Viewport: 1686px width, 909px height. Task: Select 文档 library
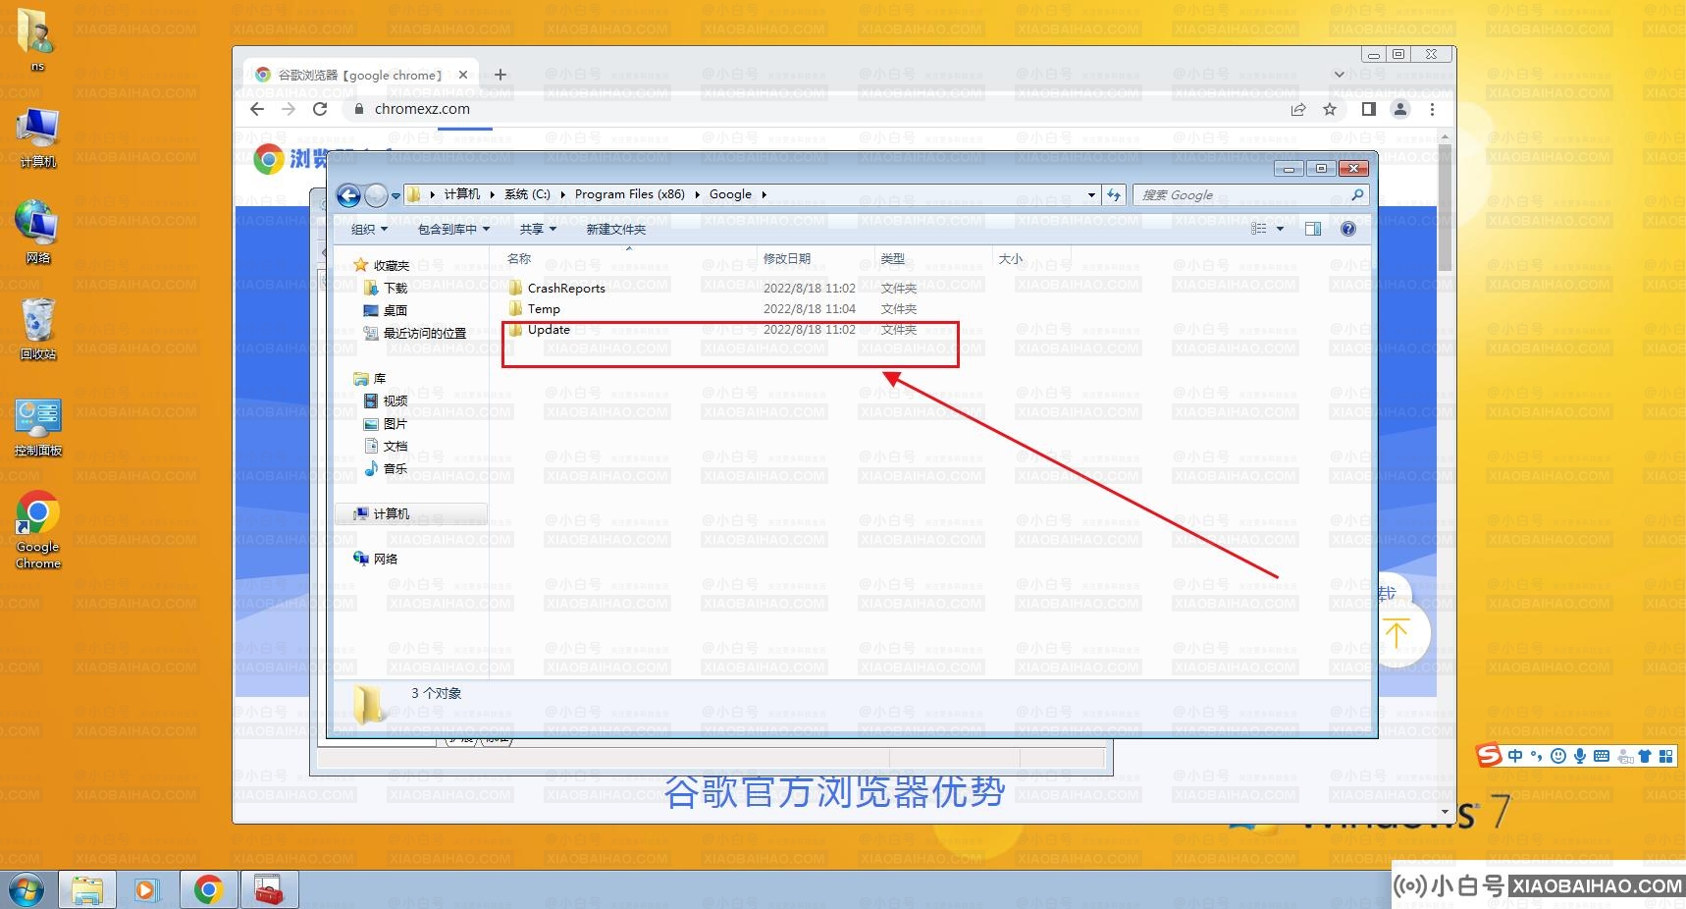[386, 446]
